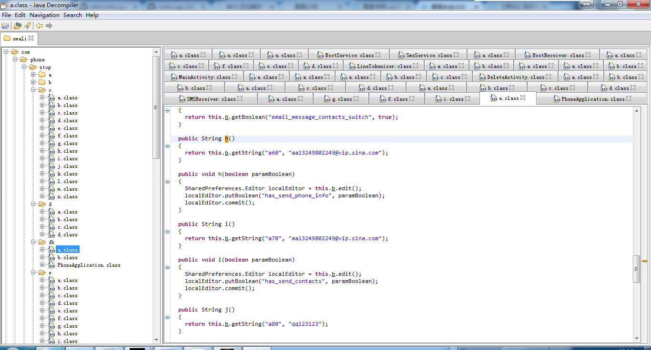
Task: Collapse the phone package node
Action: [15, 59]
